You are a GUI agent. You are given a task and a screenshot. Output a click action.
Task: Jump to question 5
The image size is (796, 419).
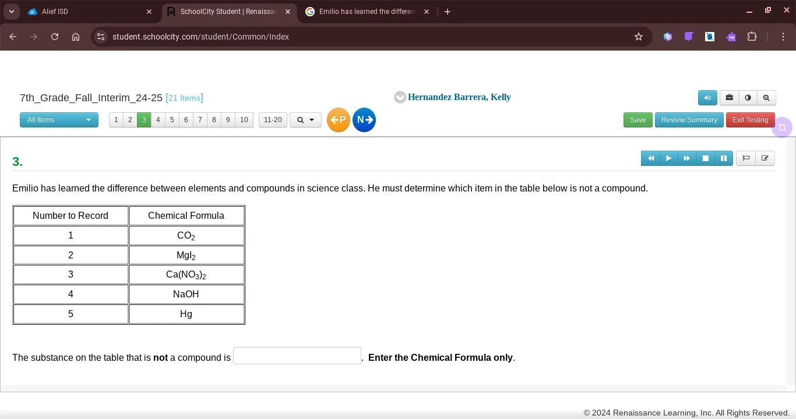[172, 120]
